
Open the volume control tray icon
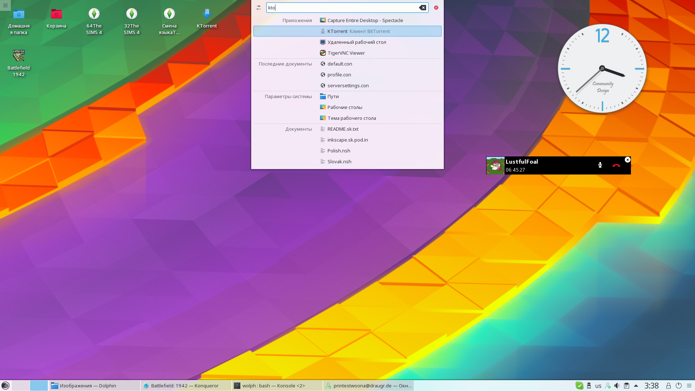click(x=617, y=386)
